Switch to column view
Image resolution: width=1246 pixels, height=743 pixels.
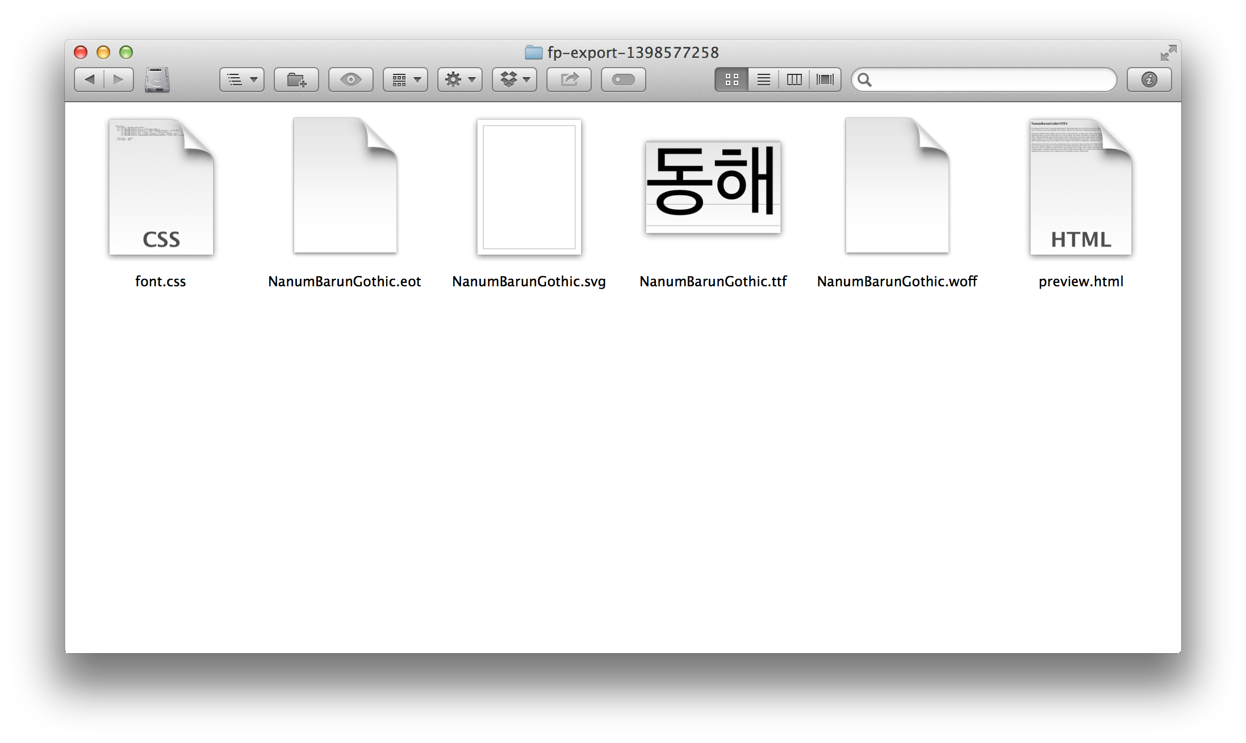[x=794, y=80]
